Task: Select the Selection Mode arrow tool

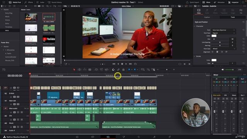Action: coord(74,69)
